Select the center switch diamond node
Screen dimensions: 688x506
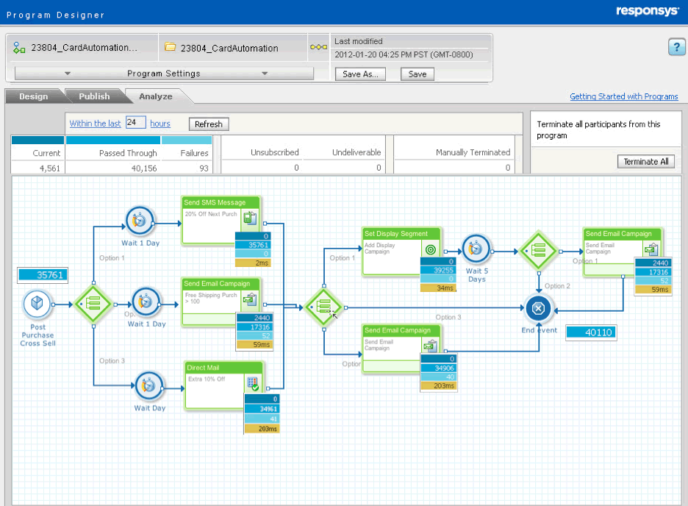(x=324, y=307)
